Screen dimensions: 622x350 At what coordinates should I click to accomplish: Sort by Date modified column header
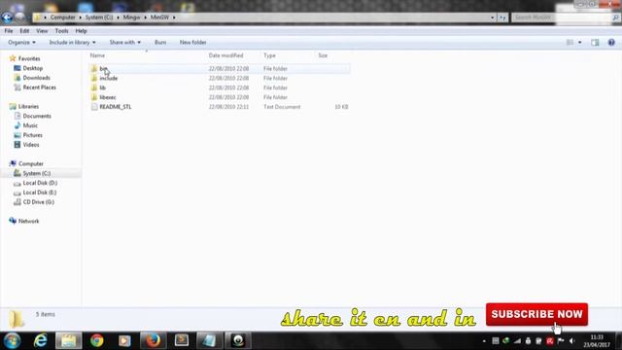pyautogui.click(x=225, y=55)
